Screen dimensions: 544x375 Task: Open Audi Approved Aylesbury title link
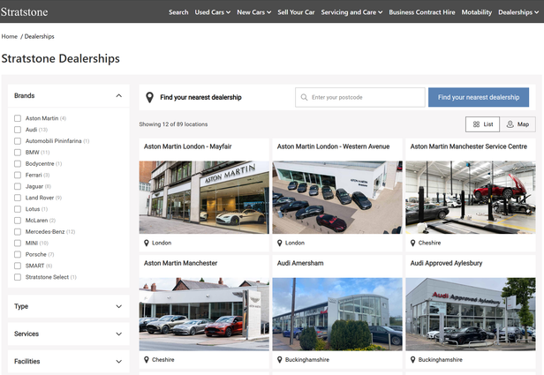446,263
